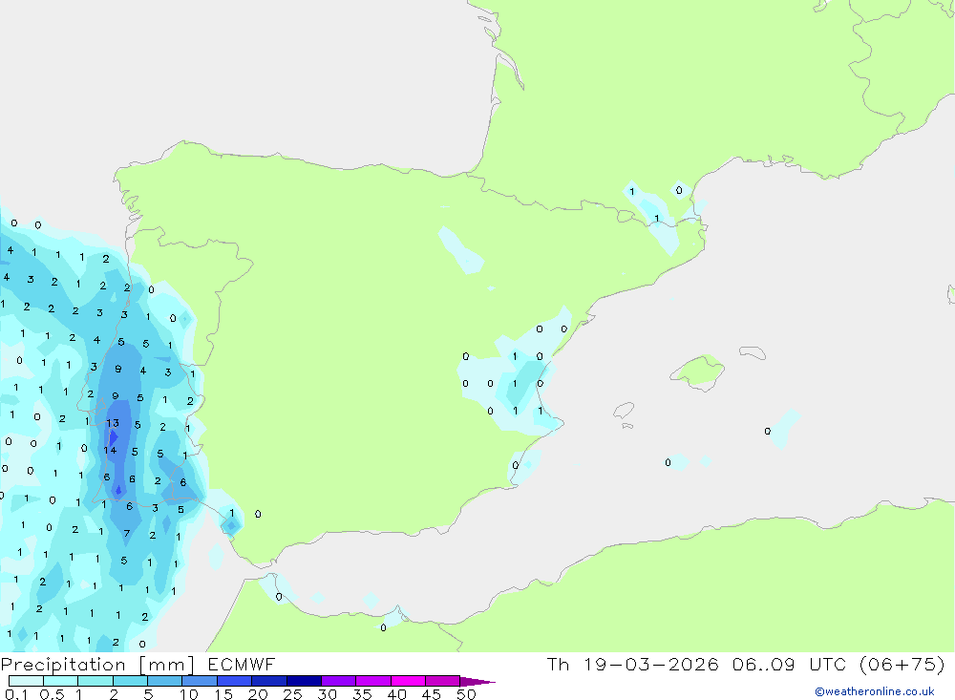Click the '(06+75)' forecast offset text
This screenshot has height=700, width=955.
[x=902, y=664]
